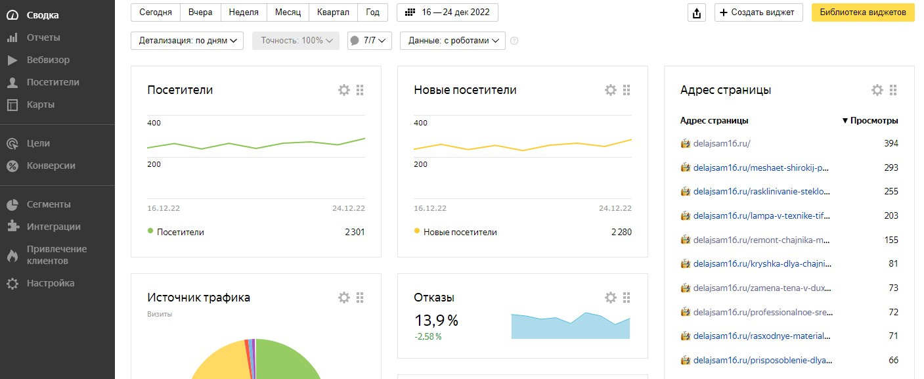The width and height of the screenshot is (924, 379).
Task: Click the yellow Новые посетители line chart
Action: tap(523, 145)
